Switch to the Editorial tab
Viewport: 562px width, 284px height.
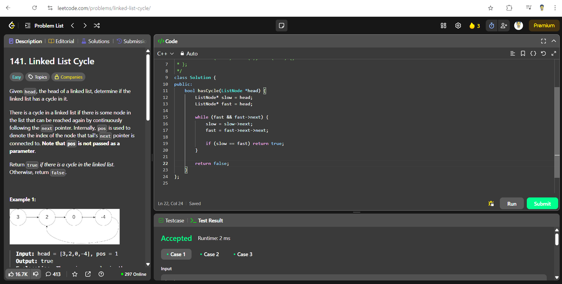(x=61, y=41)
